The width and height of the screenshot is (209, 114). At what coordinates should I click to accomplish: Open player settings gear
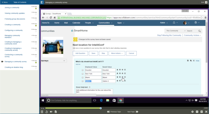coord(193,112)
